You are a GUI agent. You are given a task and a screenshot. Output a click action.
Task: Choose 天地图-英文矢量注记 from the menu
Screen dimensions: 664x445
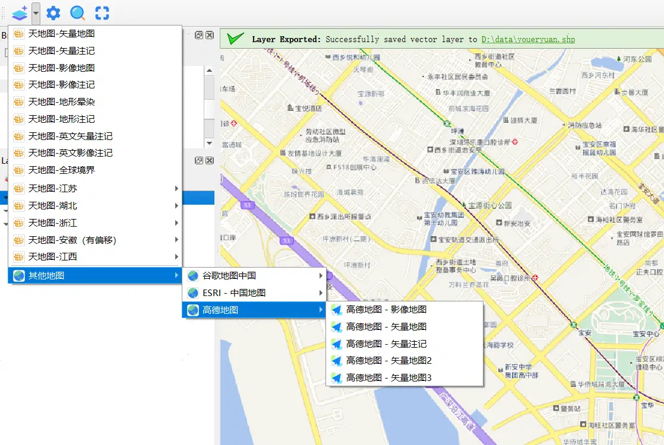click(95, 136)
